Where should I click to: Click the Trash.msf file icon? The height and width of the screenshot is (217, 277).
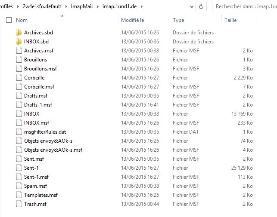click(19, 204)
